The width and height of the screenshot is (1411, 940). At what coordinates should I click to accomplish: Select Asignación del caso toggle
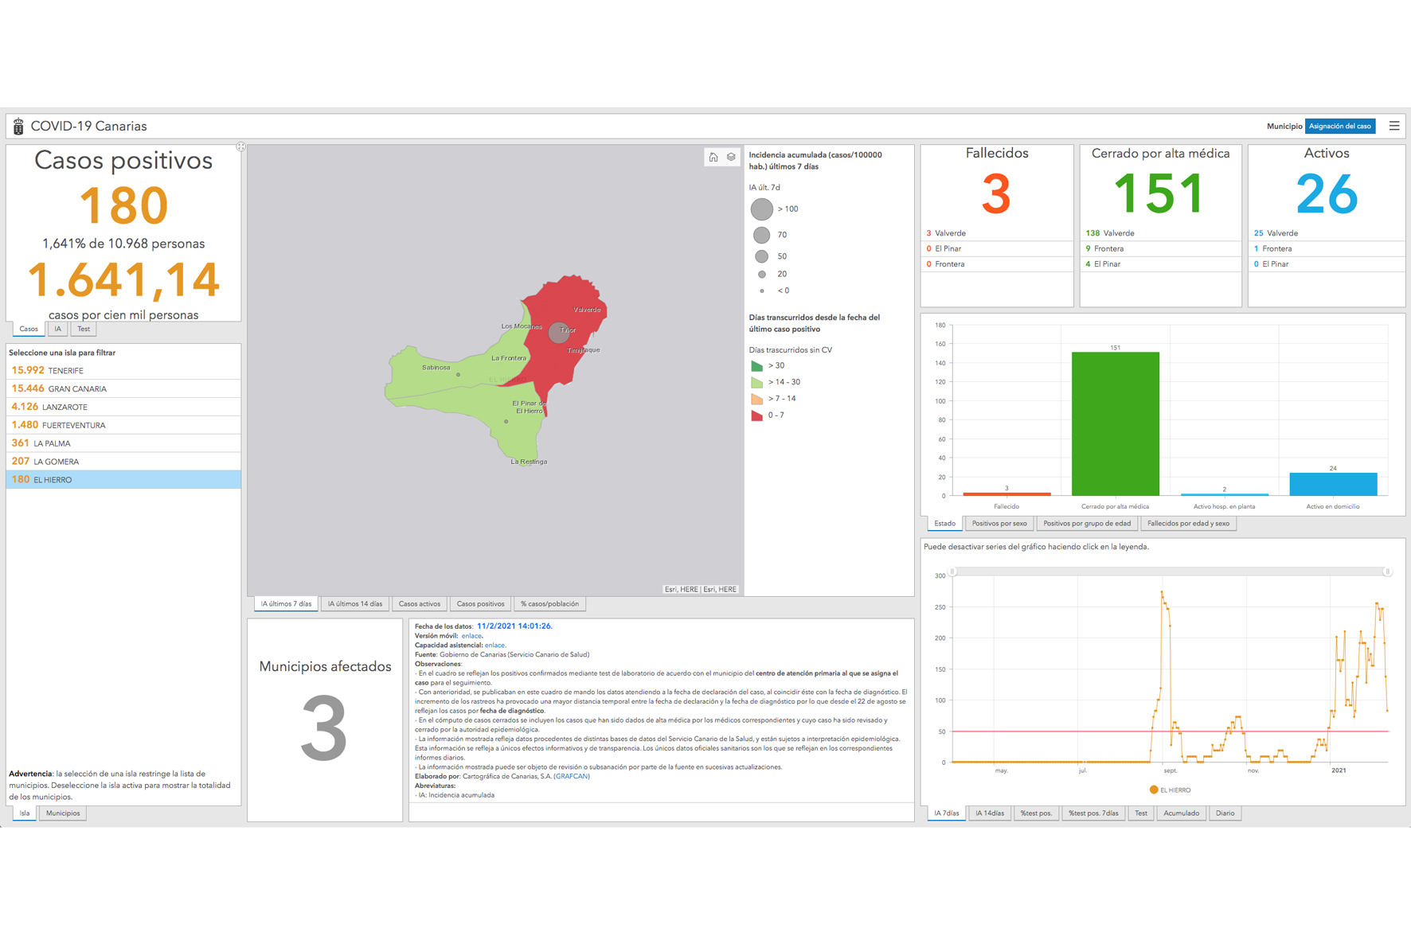(1339, 127)
